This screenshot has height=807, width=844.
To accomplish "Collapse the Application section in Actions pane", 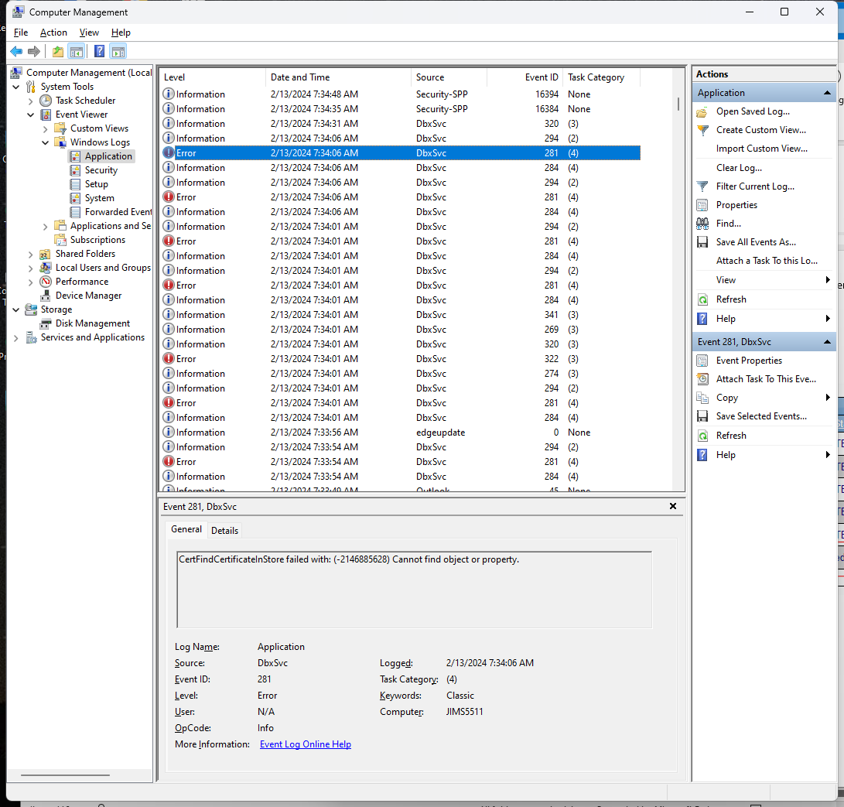I will coord(827,93).
